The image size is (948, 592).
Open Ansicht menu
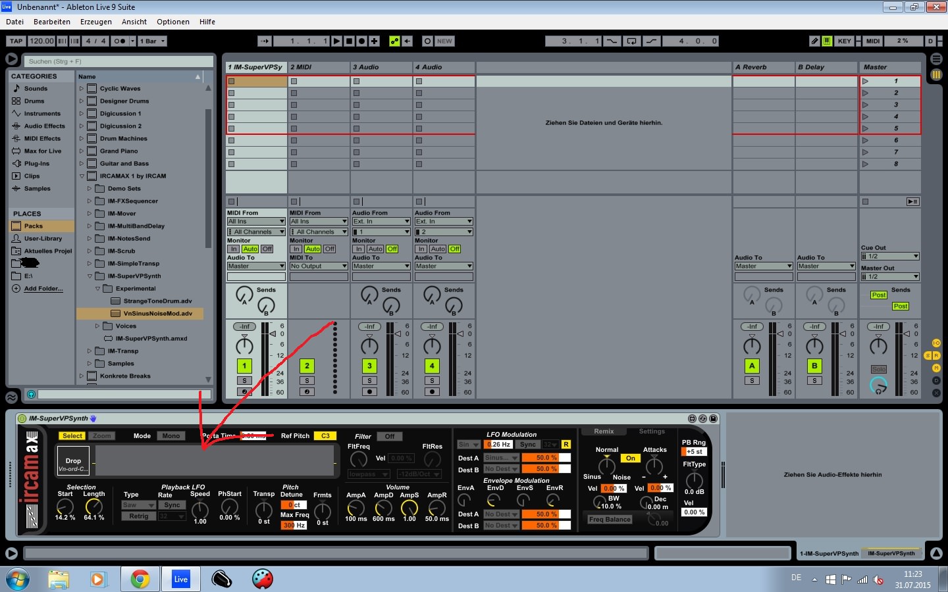pyautogui.click(x=134, y=22)
